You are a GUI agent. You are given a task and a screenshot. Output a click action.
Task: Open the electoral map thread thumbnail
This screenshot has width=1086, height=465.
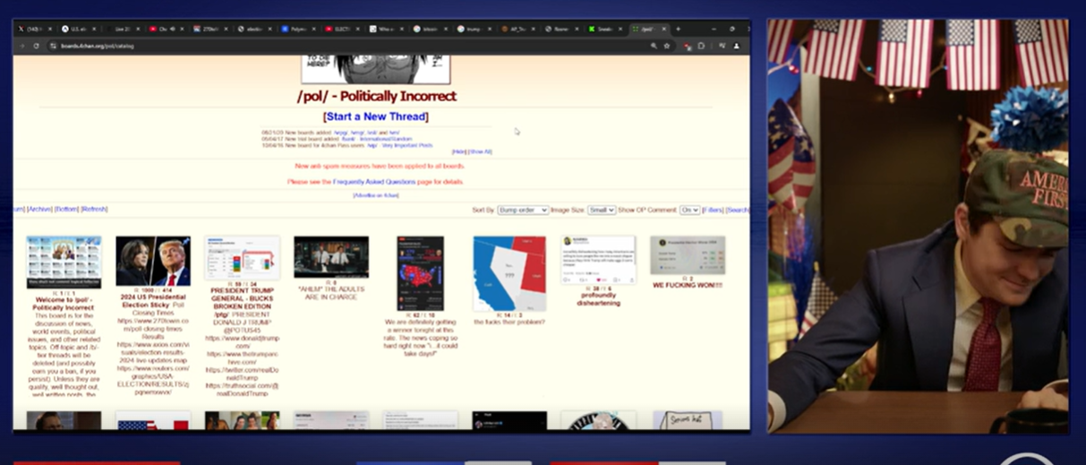point(420,273)
